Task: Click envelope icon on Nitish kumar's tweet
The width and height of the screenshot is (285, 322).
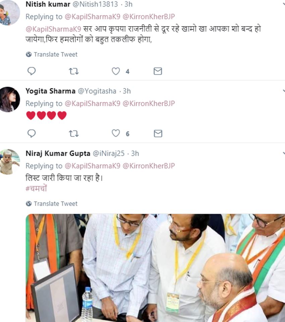Action: 158,71
